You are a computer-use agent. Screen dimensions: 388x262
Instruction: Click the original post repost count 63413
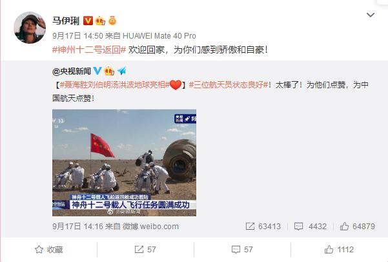point(263,226)
